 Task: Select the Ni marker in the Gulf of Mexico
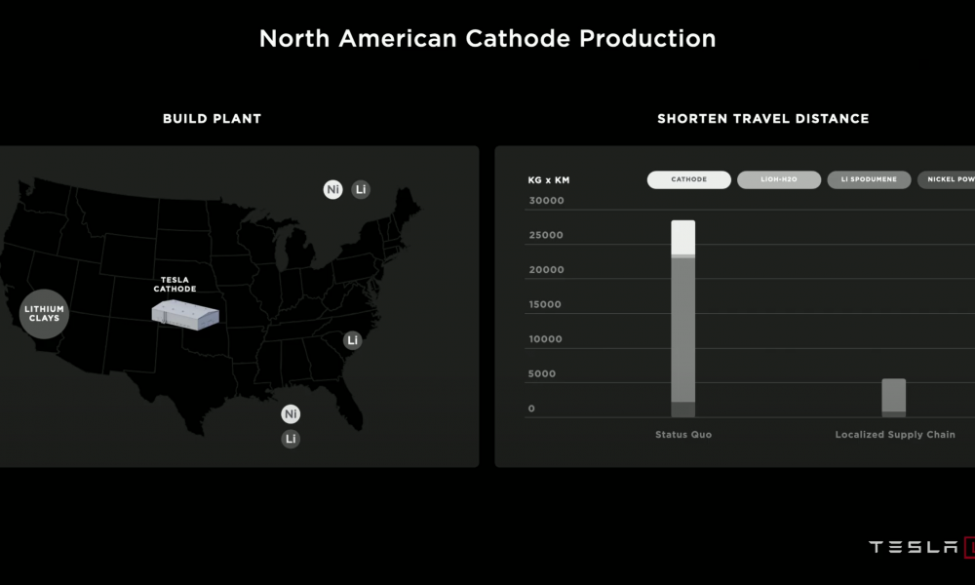pyautogui.click(x=291, y=414)
